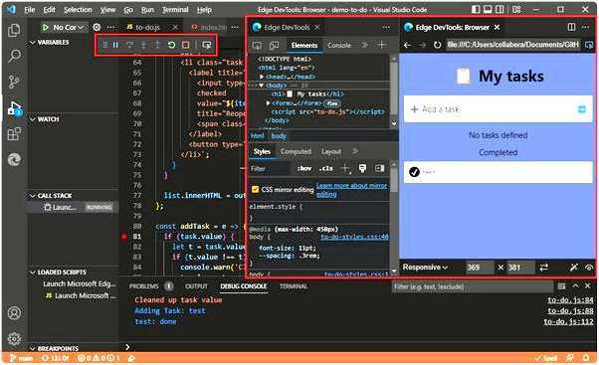Toggle panel layout icon in title bar
Screen dimensions: 599x365
click(488, 10)
